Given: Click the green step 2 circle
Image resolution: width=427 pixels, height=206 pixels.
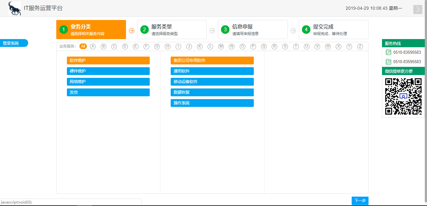Looking at the screenshot, I should pos(144,30).
